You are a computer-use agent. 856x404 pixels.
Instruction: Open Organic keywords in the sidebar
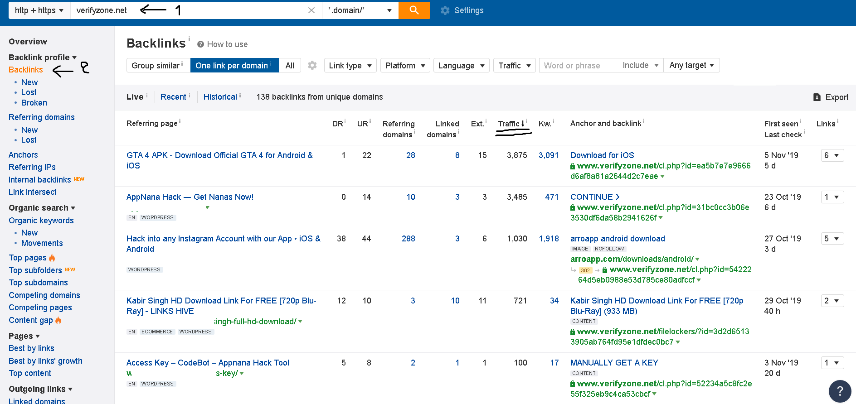[41, 221]
